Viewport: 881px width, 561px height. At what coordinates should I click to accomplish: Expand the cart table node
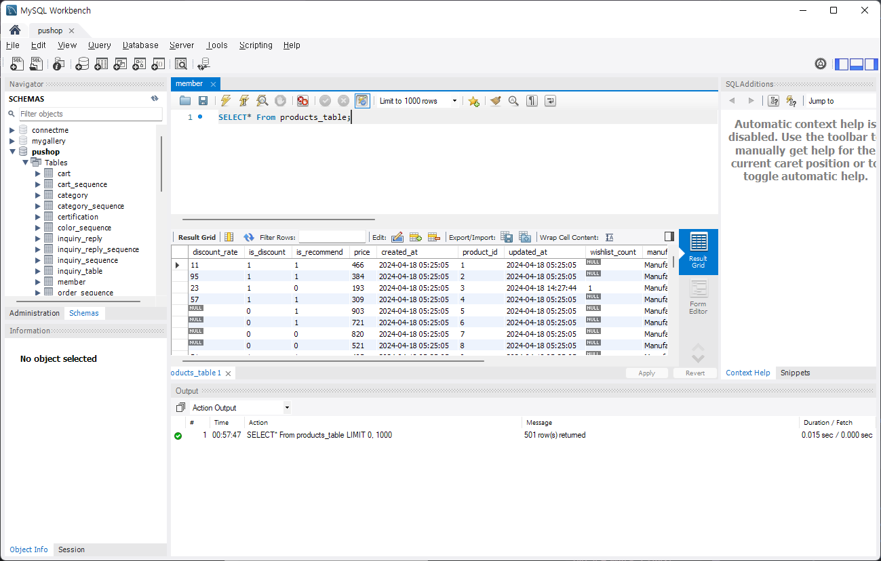[x=38, y=173]
